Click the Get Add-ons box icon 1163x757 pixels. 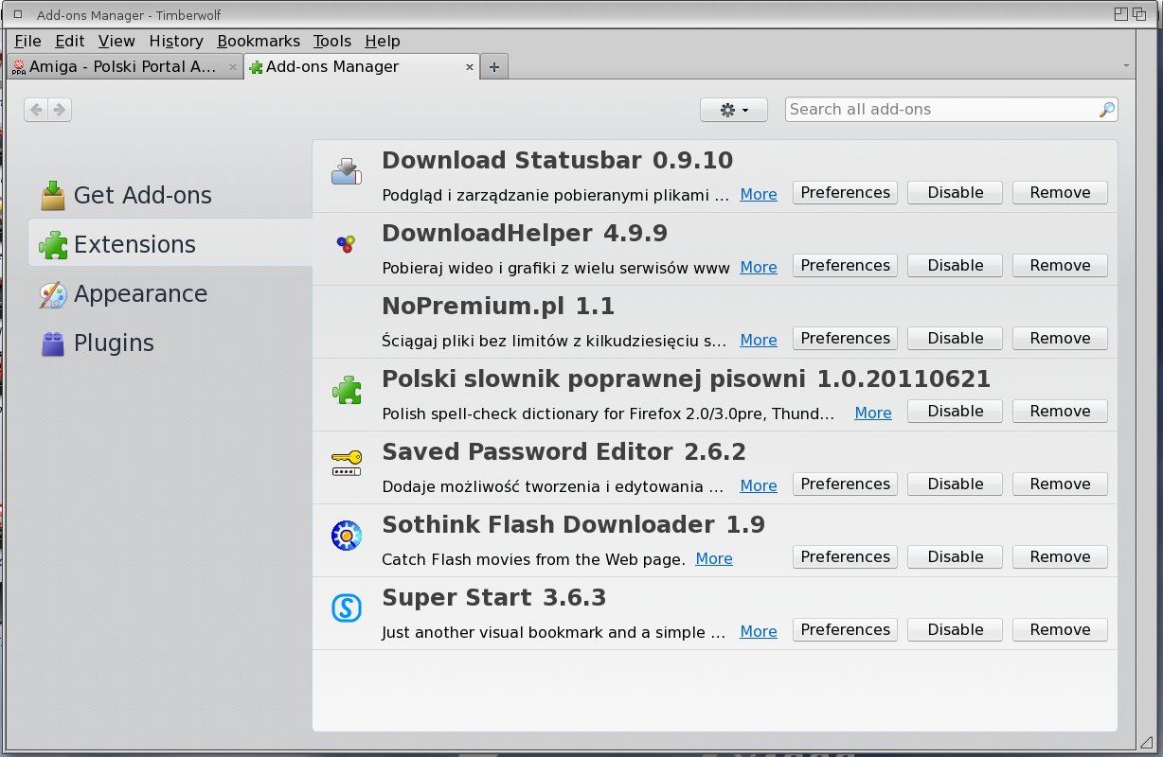(x=53, y=195)
